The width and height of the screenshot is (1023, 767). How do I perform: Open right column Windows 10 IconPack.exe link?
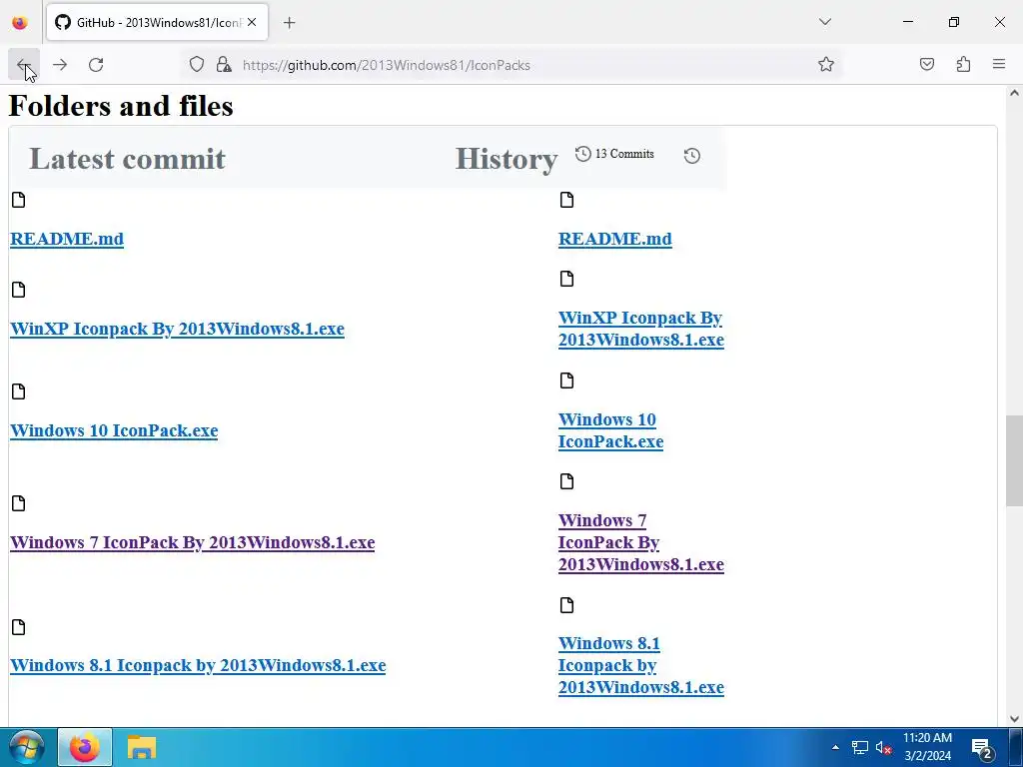(610, 430)
